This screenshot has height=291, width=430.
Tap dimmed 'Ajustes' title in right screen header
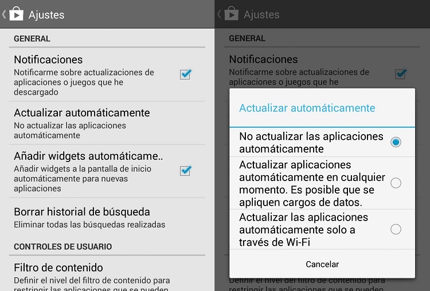click(261, 14)
